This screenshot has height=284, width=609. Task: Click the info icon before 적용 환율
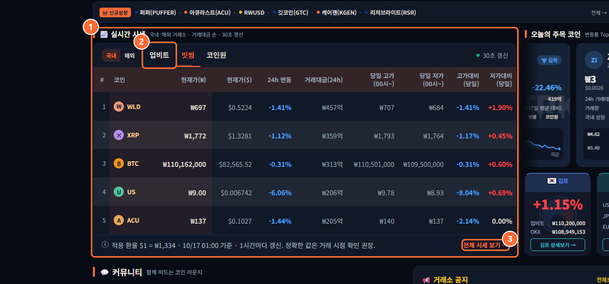coord(105,244)
